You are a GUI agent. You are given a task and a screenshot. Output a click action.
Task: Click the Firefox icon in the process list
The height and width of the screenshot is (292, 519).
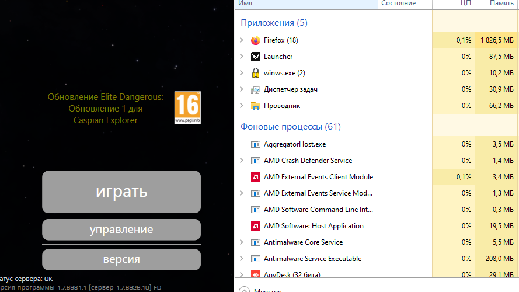[256, 40]
